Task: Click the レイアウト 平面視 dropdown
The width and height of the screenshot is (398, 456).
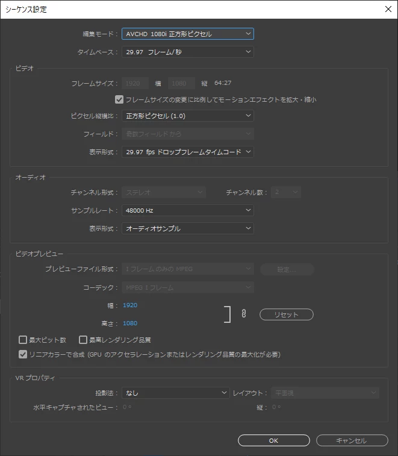Action: tap(325, 393)
